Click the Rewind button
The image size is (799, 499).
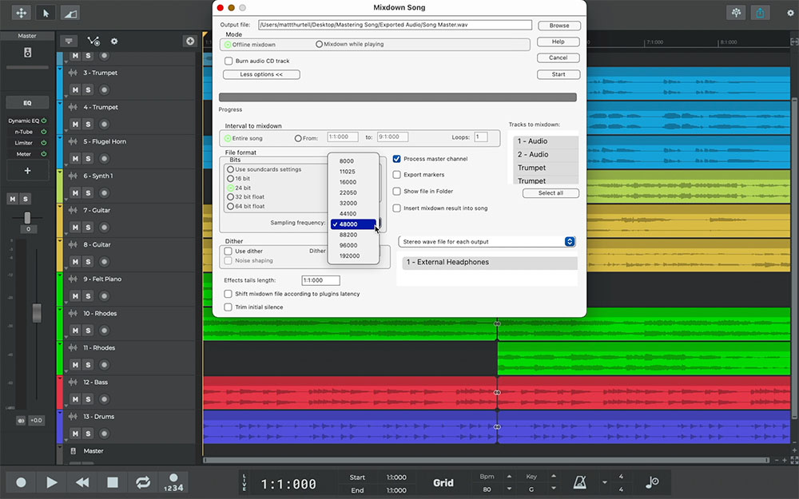(x=81, y=482)
